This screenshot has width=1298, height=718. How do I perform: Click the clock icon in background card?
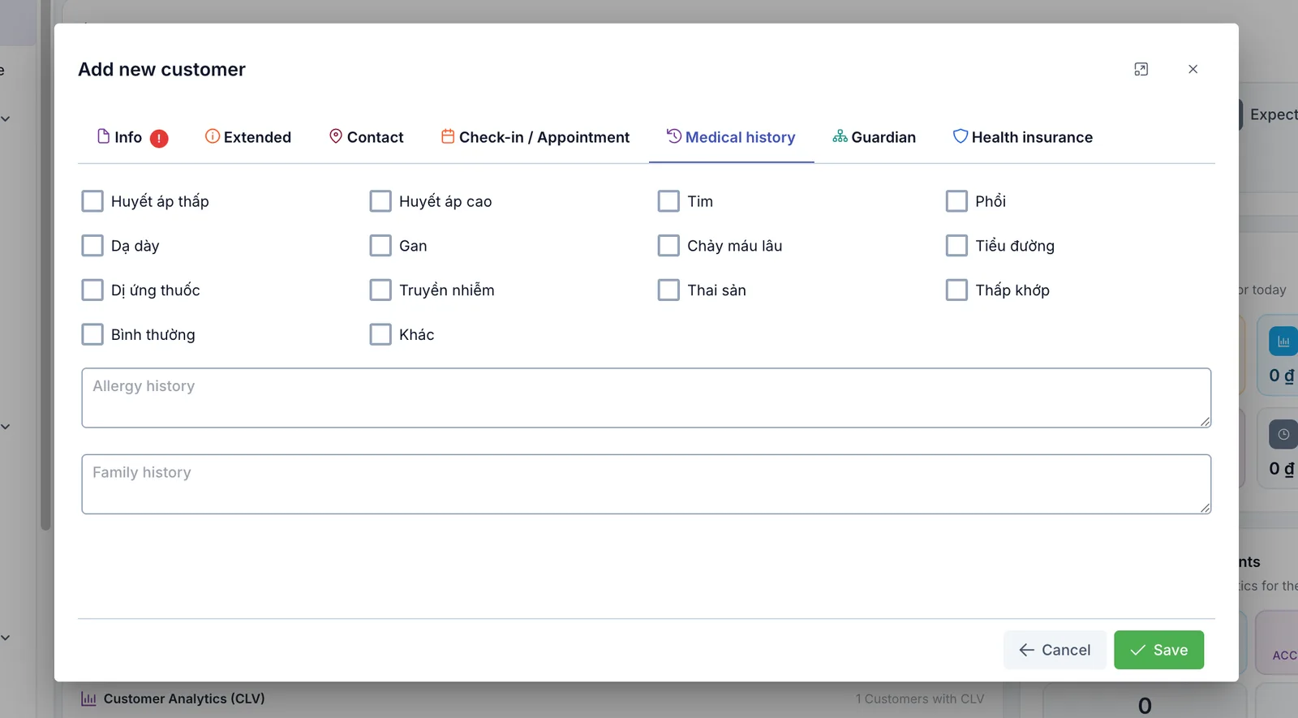coord(1283,435)
